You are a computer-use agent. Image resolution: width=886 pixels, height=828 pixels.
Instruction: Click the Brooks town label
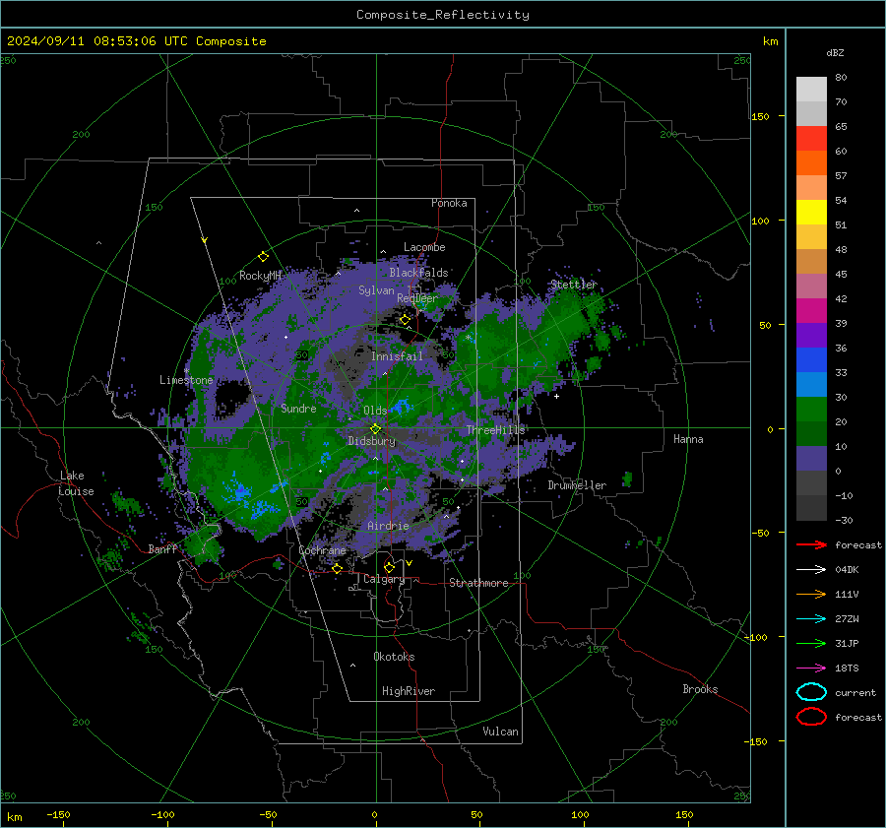[700, 689]
